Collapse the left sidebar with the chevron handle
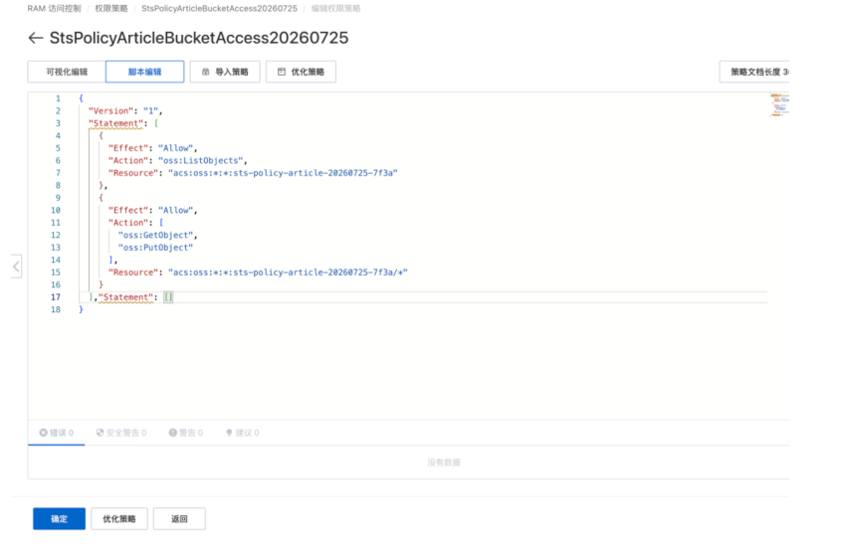847x549 pixels. click(x=16, y=267)
